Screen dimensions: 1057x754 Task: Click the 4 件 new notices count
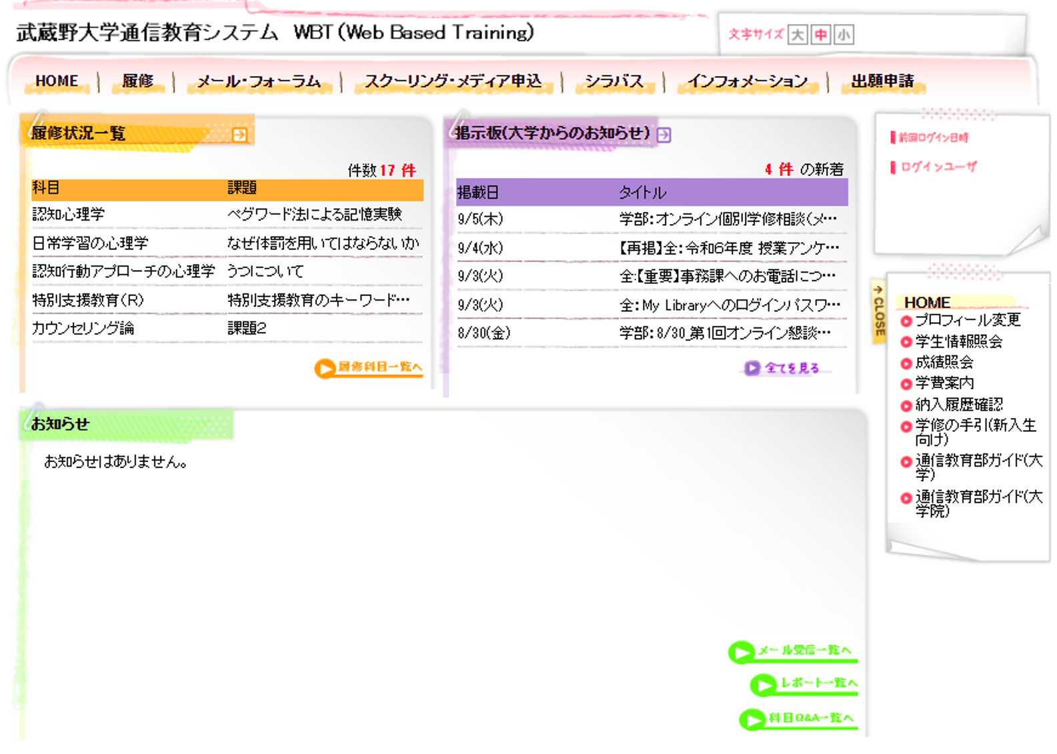point(779,170)
